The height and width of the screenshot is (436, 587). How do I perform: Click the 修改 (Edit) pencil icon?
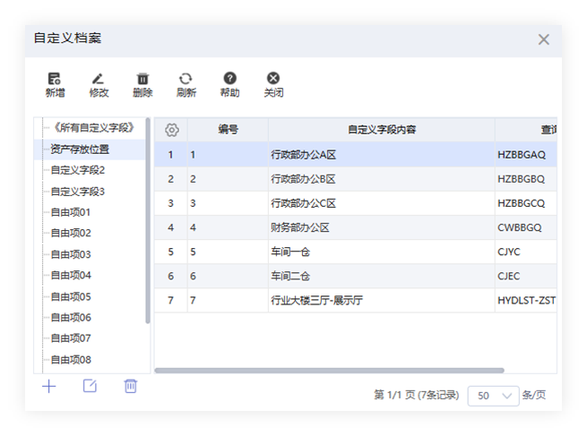[99, 81]
